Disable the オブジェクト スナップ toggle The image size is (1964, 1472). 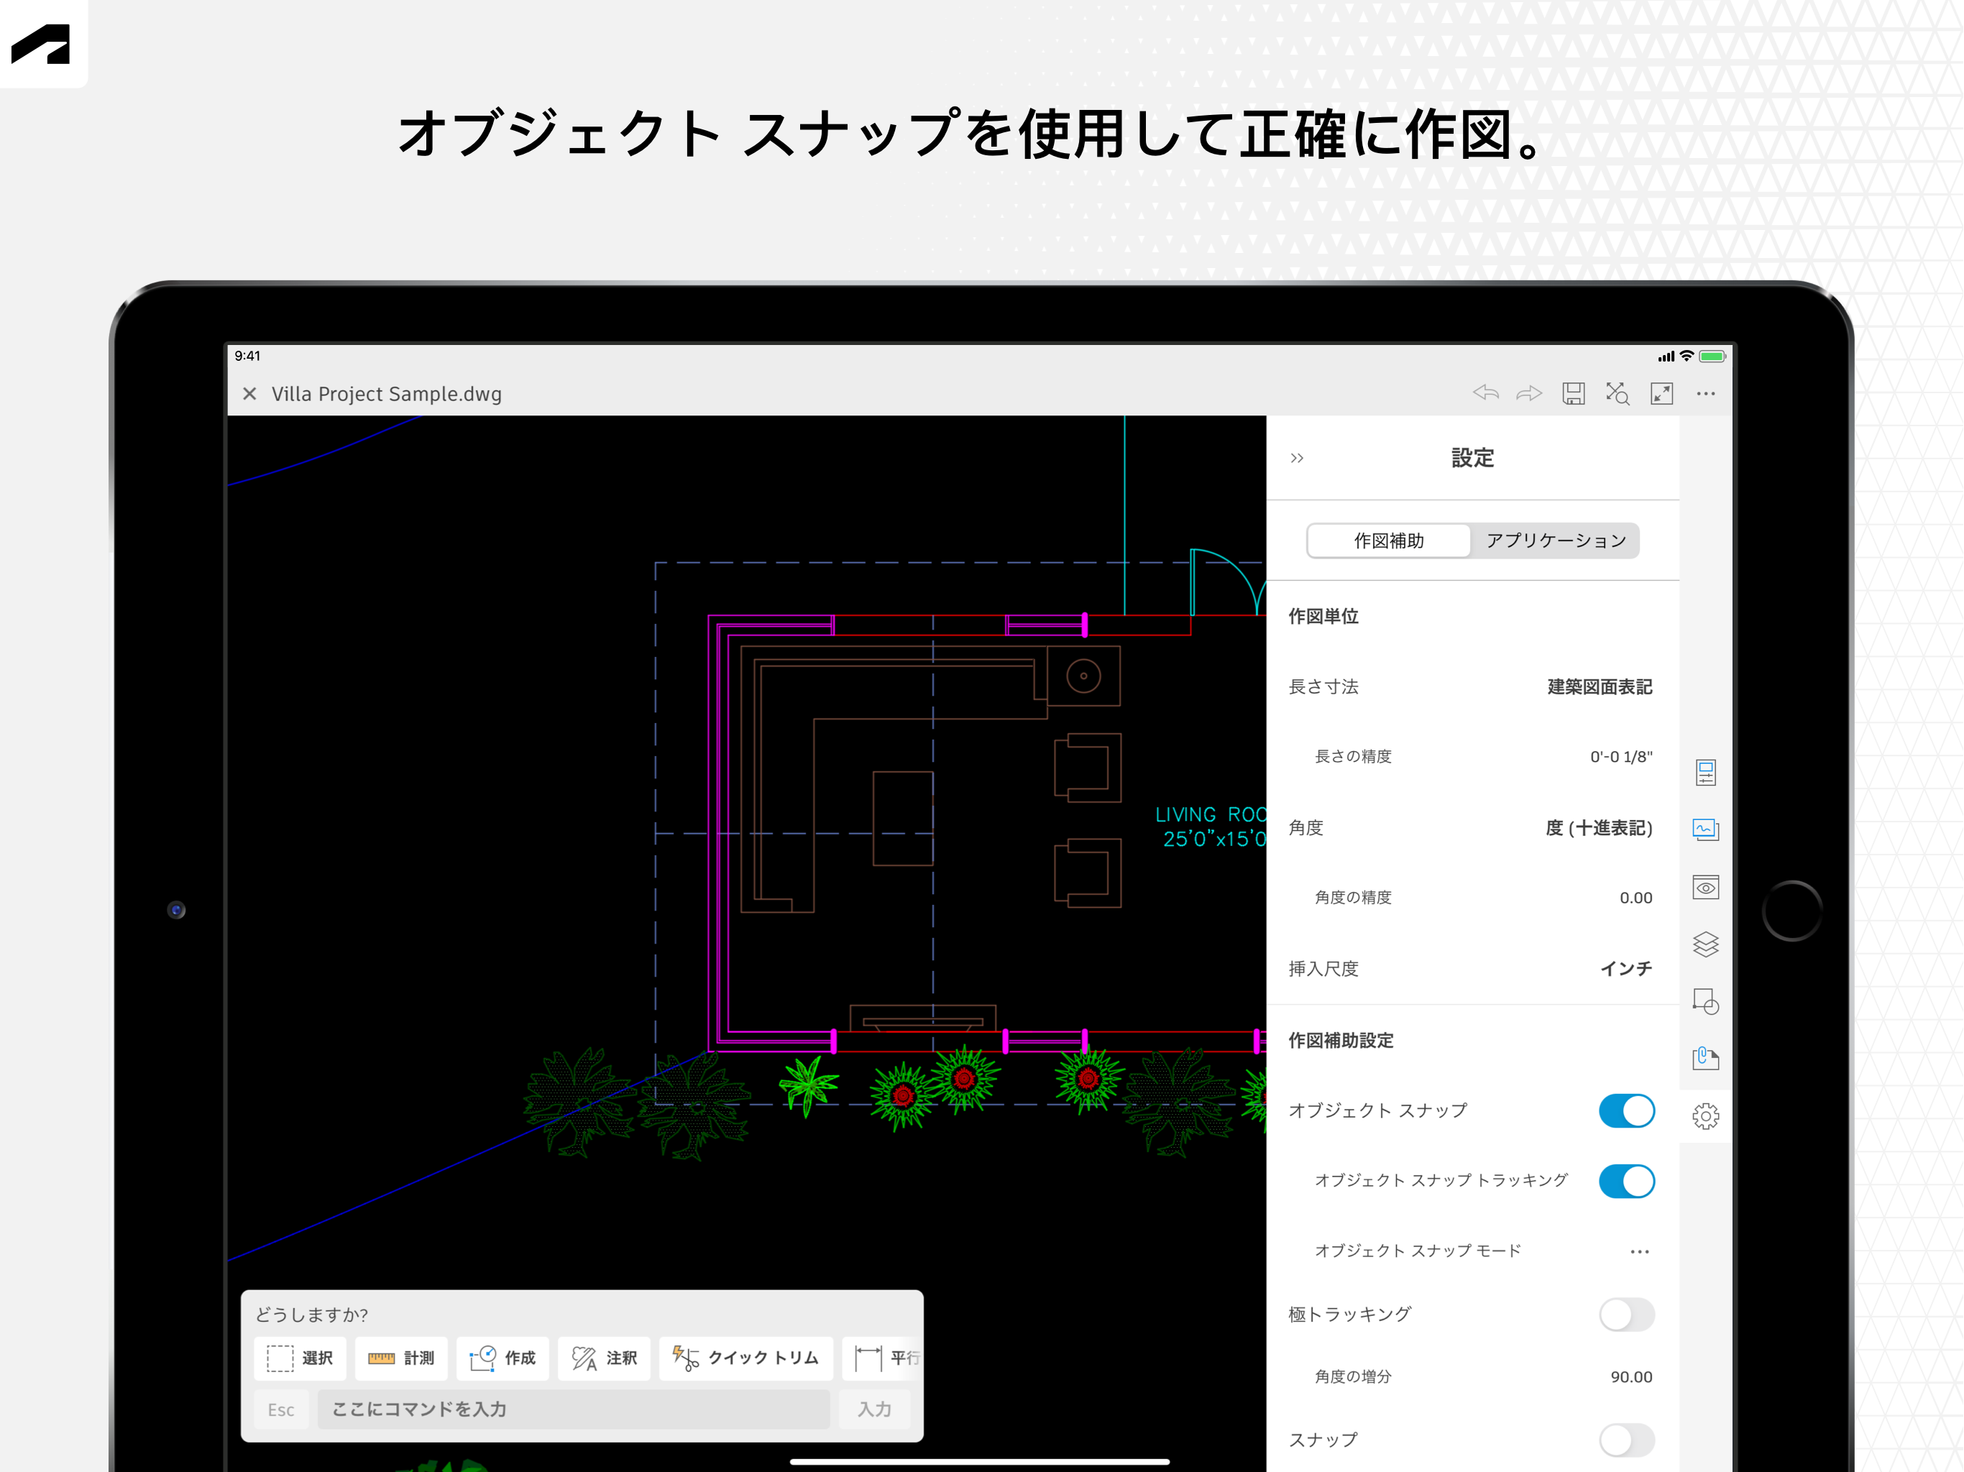tap(1625, 1110)
